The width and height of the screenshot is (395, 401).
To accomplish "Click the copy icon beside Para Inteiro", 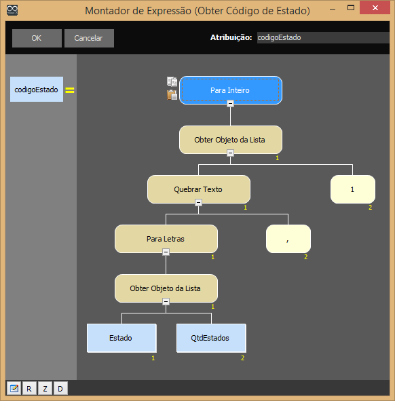I will click(172, 81).
